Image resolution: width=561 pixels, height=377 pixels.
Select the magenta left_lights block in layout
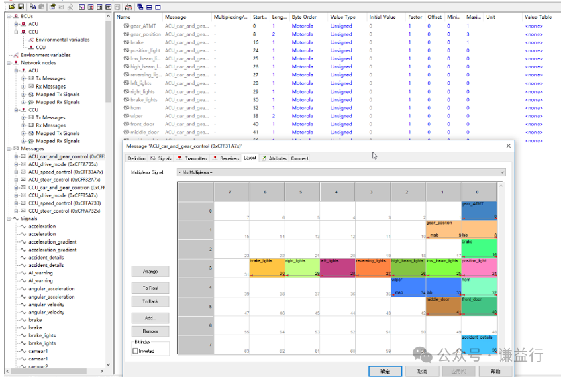pos(338,268)
